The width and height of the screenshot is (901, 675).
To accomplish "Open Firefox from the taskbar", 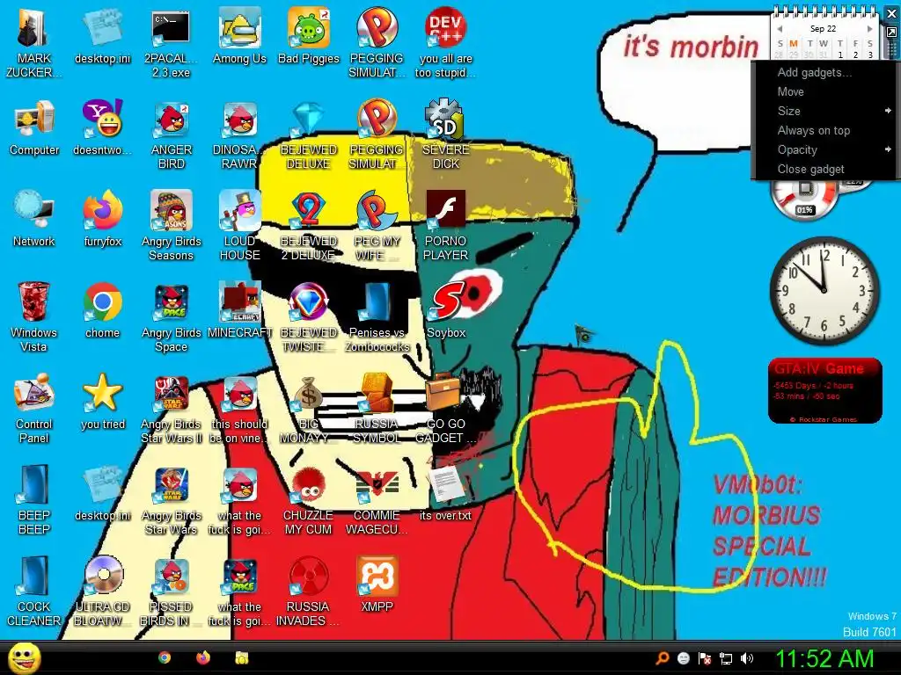I will click(203, 657).
